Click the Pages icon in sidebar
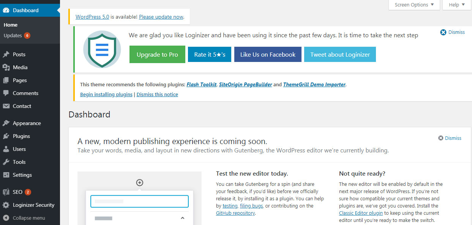 6,80
